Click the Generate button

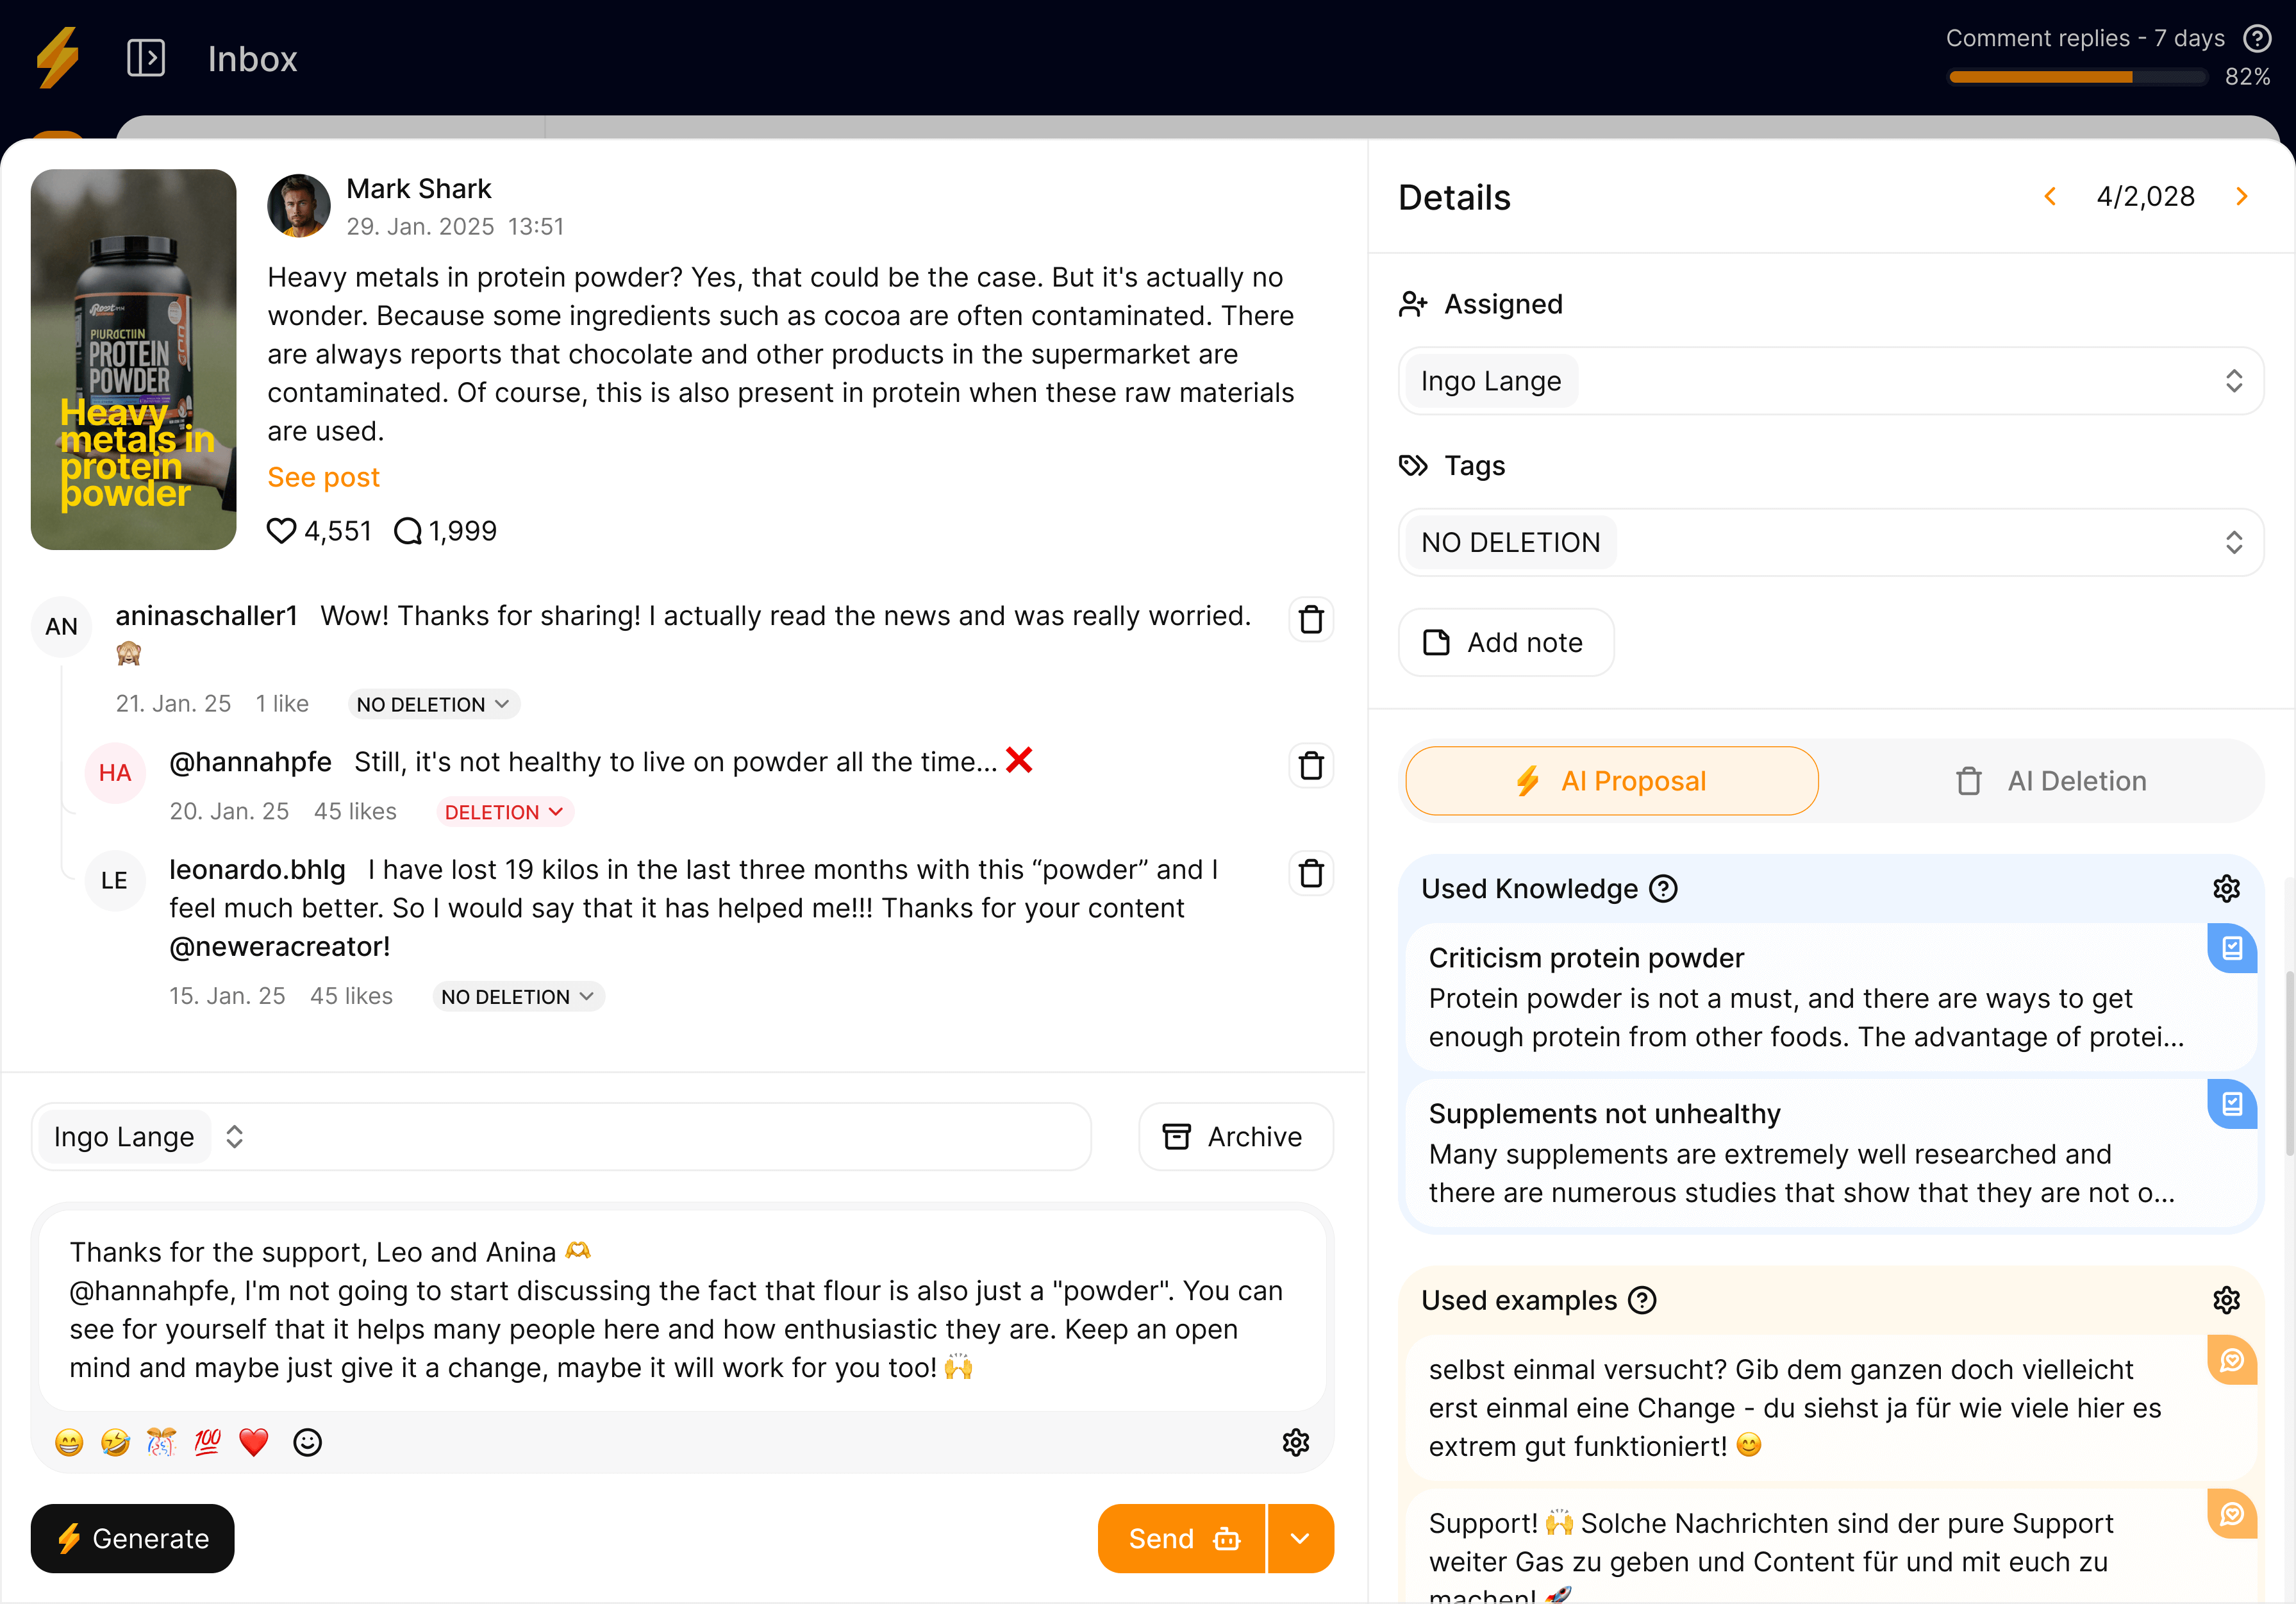pyautogui.click(x=133, y=1538)
